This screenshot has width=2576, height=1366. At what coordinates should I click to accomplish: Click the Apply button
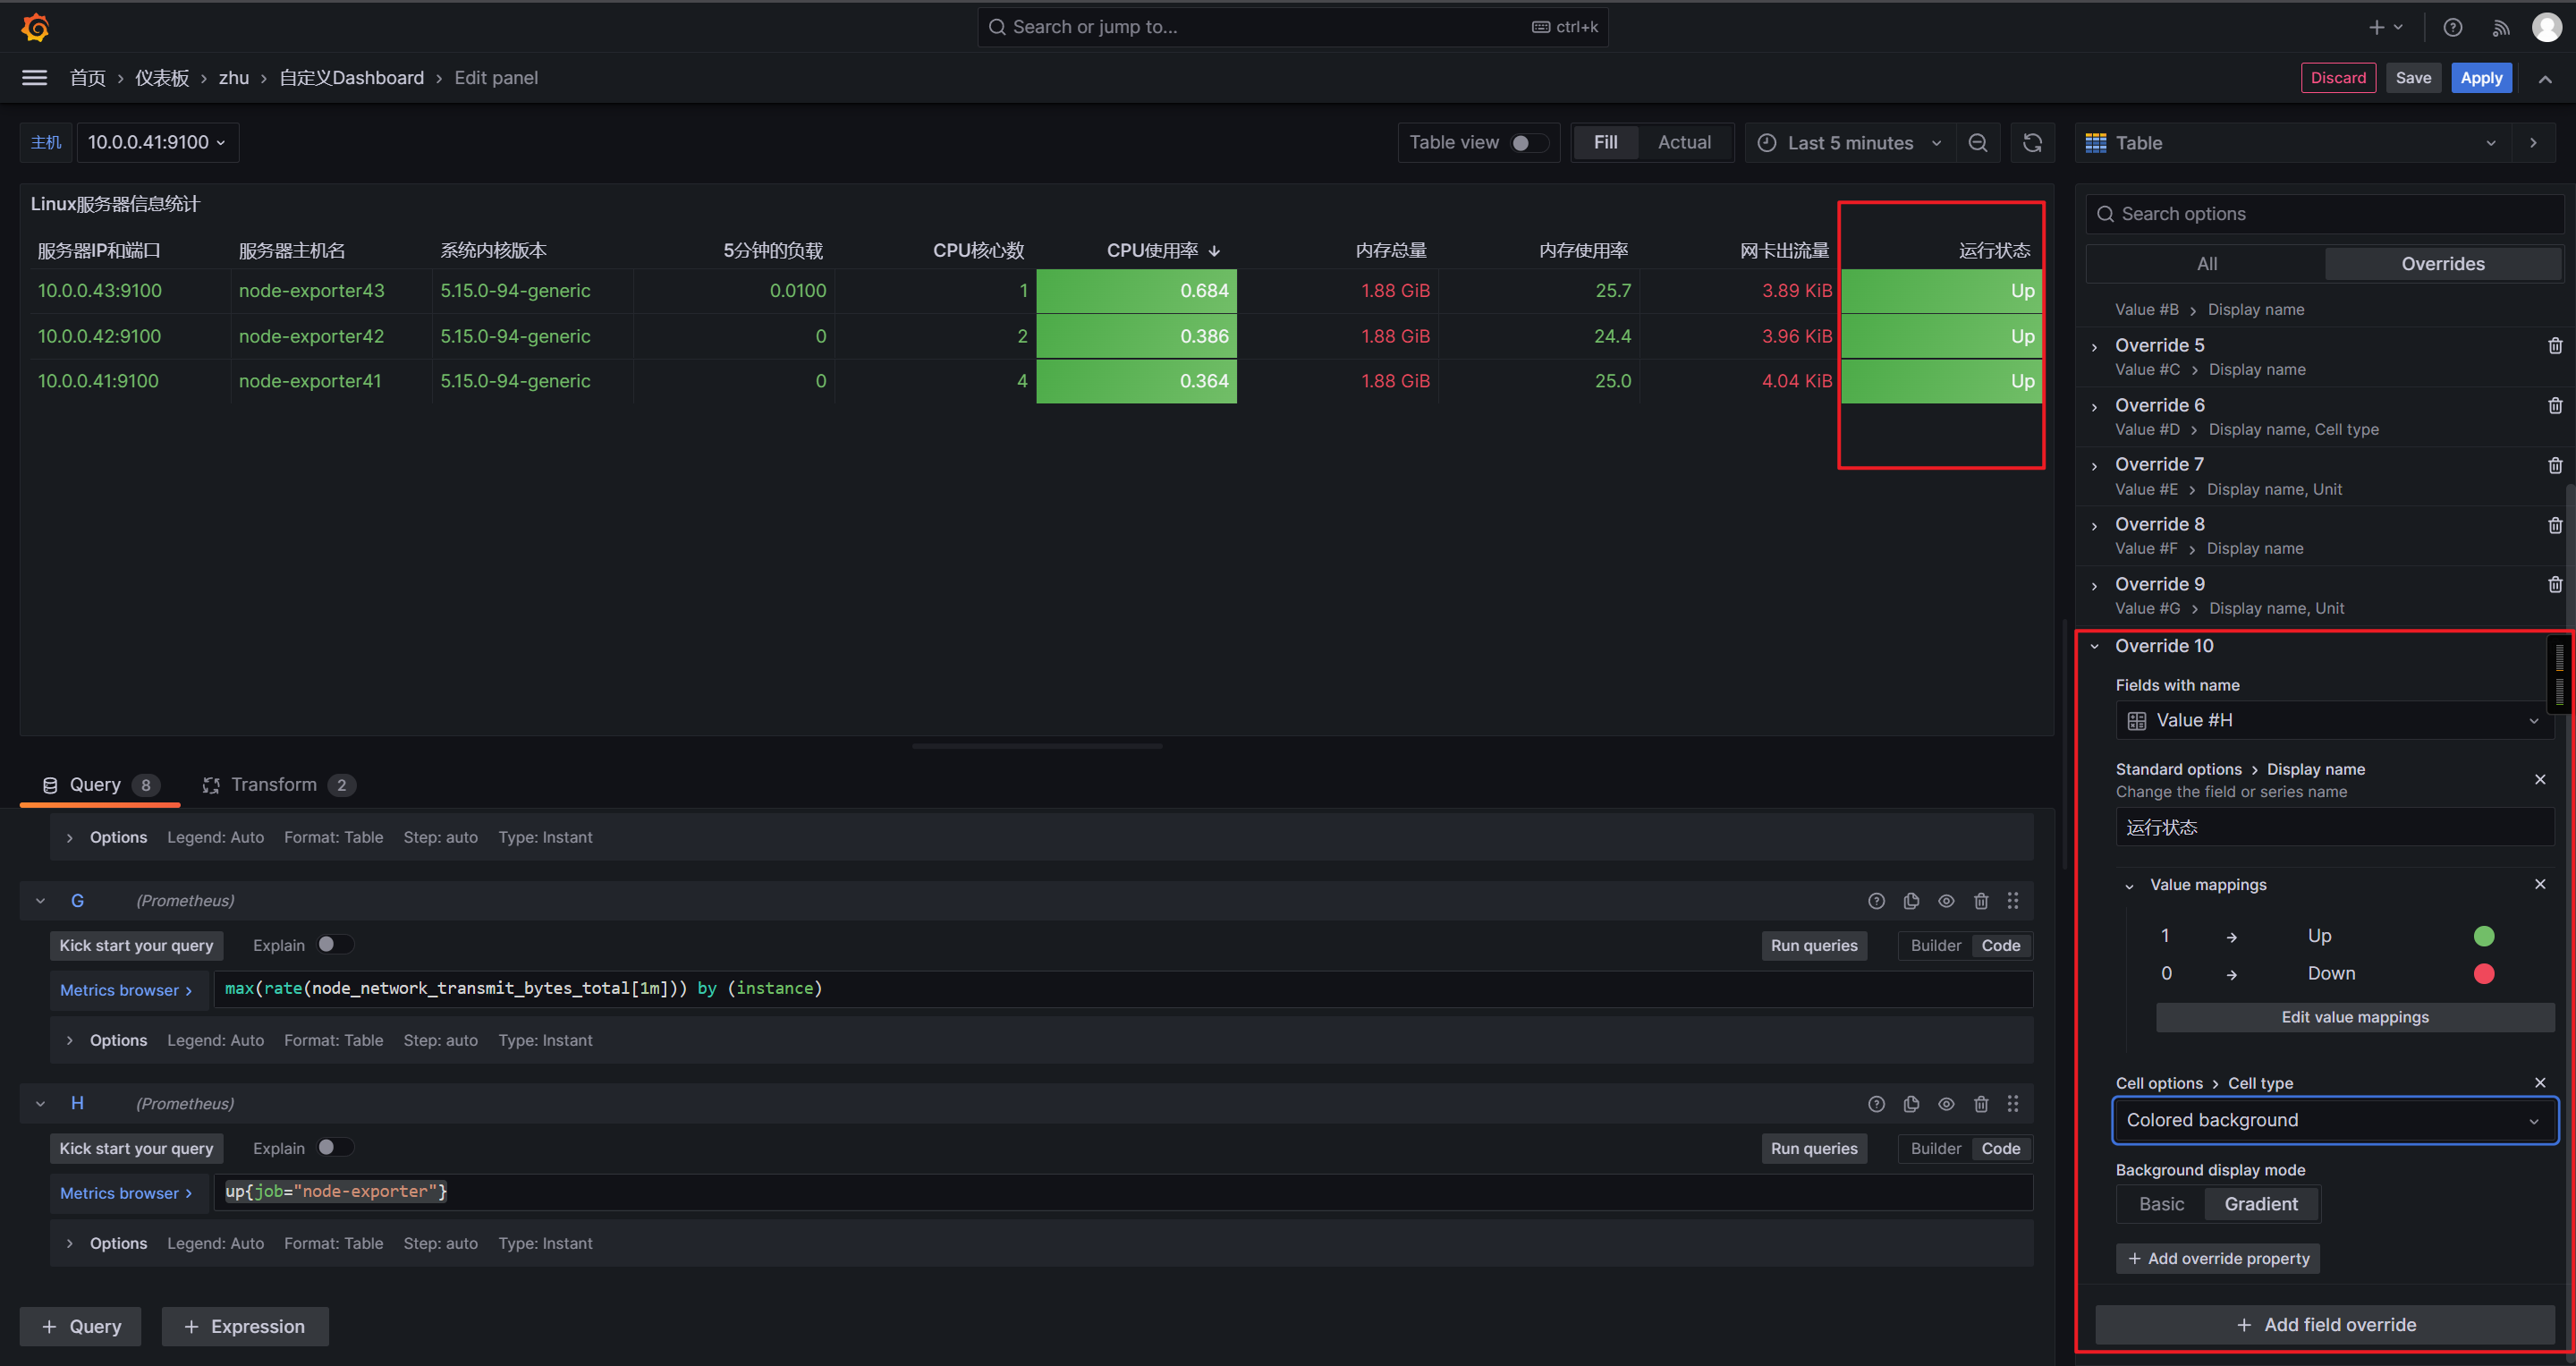(x=2481, y=78)
